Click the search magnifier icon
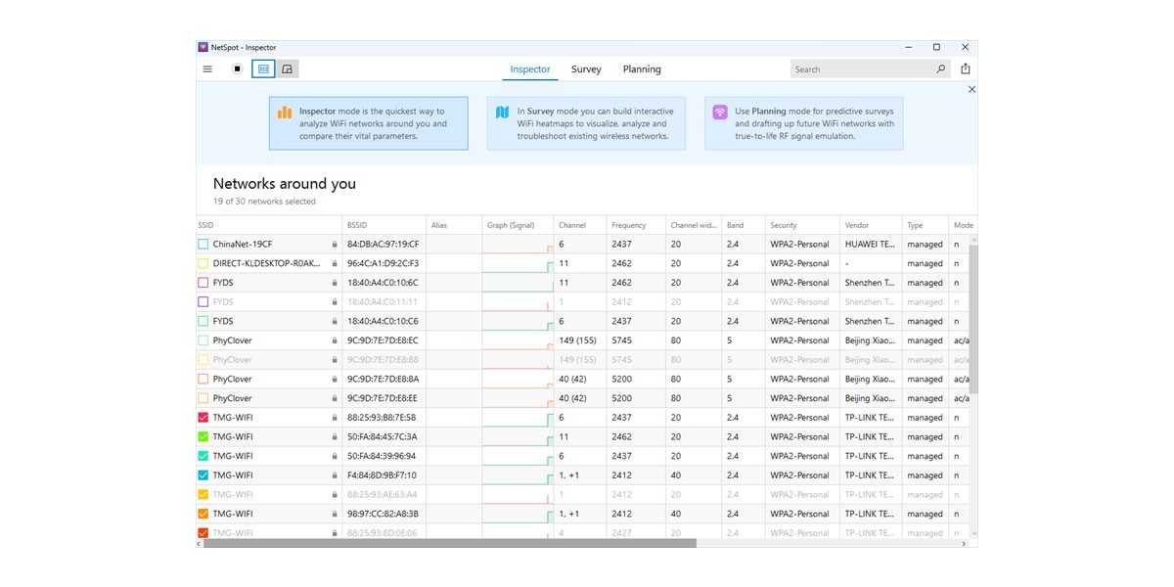 coord(941,69)
